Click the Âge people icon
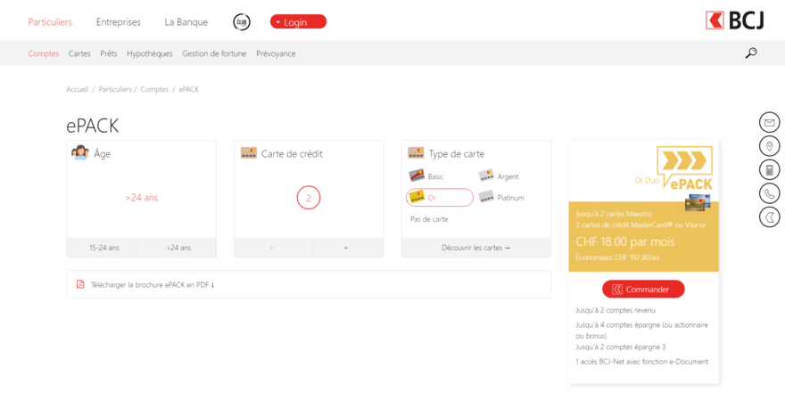Screen dimensions: 785x400 pos(80,152)
